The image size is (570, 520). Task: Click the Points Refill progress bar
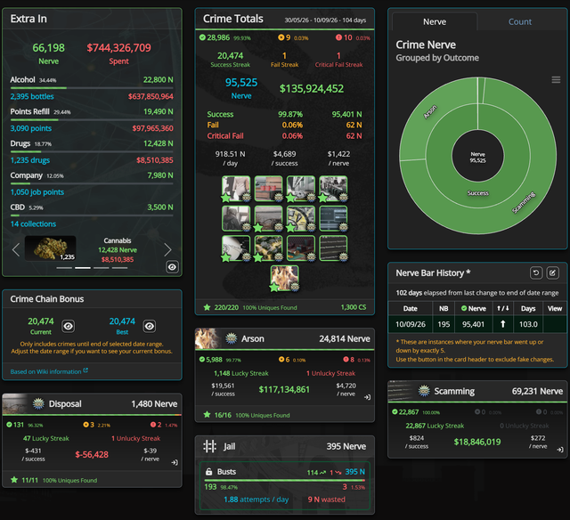[x=92, y=119]
